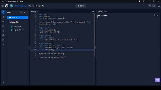Collapse the Packager files section
This screenshot has width=161, height=90.
(x=14, y=22)
